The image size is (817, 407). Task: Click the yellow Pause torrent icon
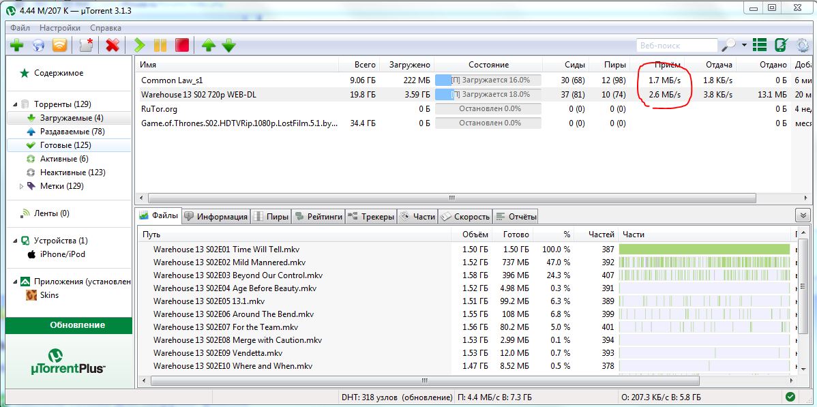tap(160, 46)
